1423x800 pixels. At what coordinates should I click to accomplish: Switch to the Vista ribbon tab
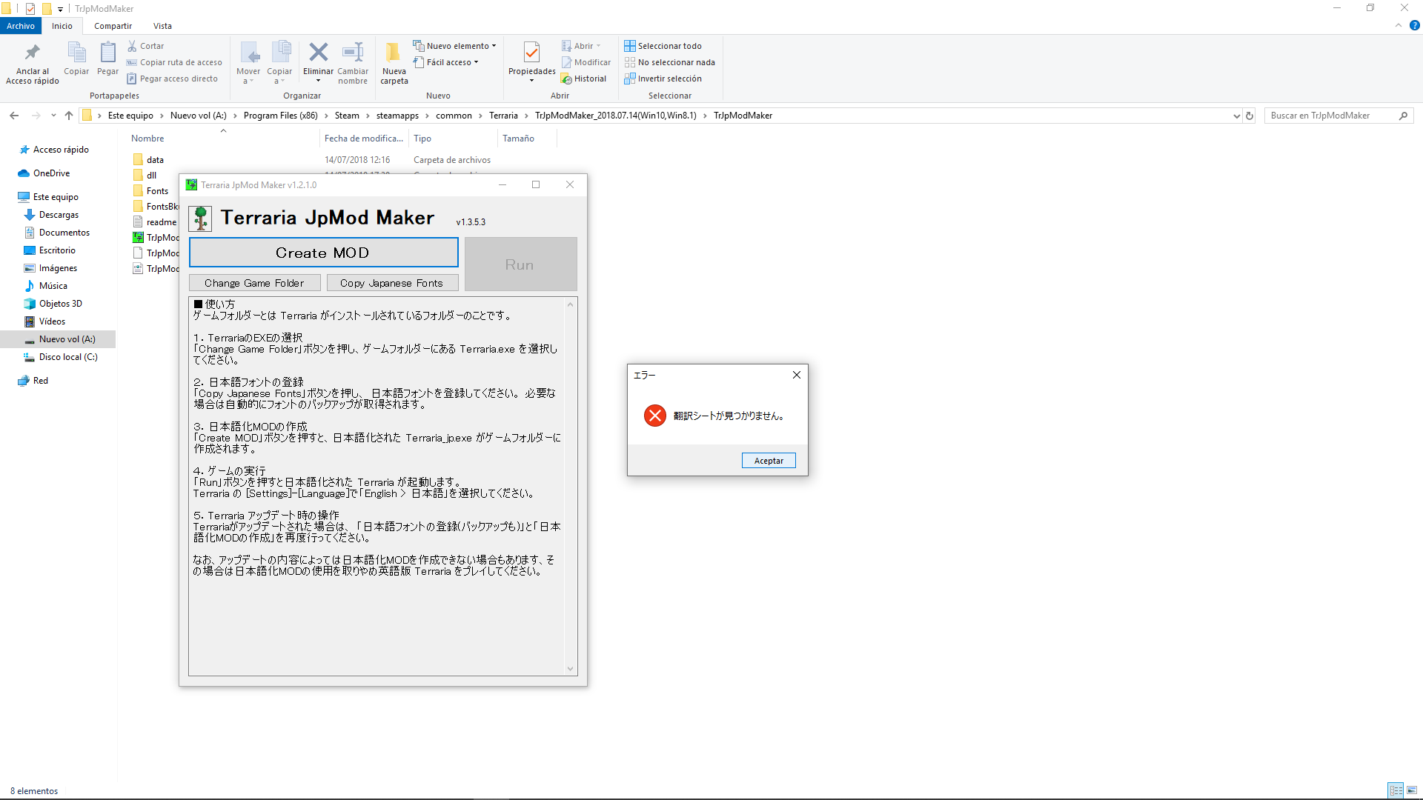[162, 26]
